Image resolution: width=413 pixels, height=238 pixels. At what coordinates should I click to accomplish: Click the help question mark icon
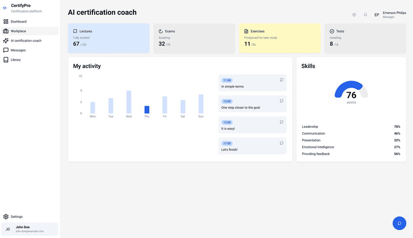[x=354, y=15]
